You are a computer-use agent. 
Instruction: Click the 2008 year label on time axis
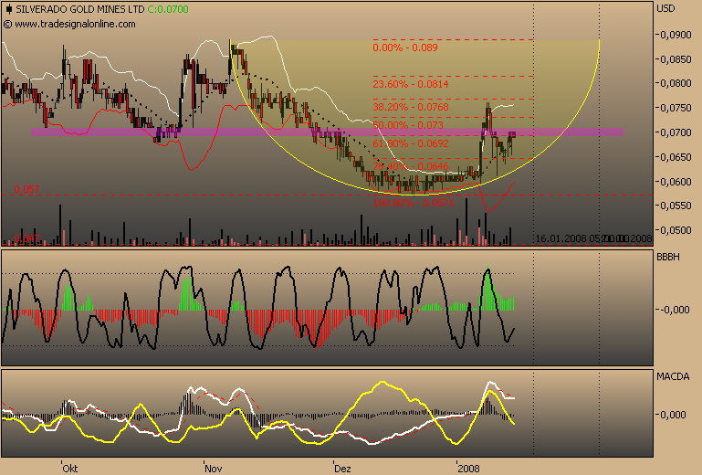tap(468, 469)
